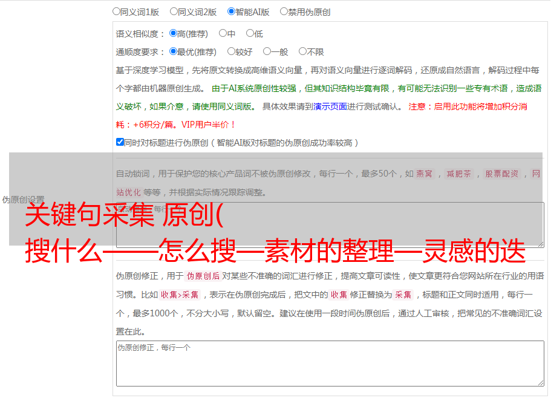Set 语义相似度 to 中
This screenshot has height=398, width=551.
tap(223, 33)
